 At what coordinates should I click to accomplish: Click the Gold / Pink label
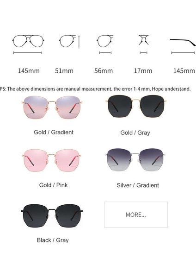click(53, 185)
